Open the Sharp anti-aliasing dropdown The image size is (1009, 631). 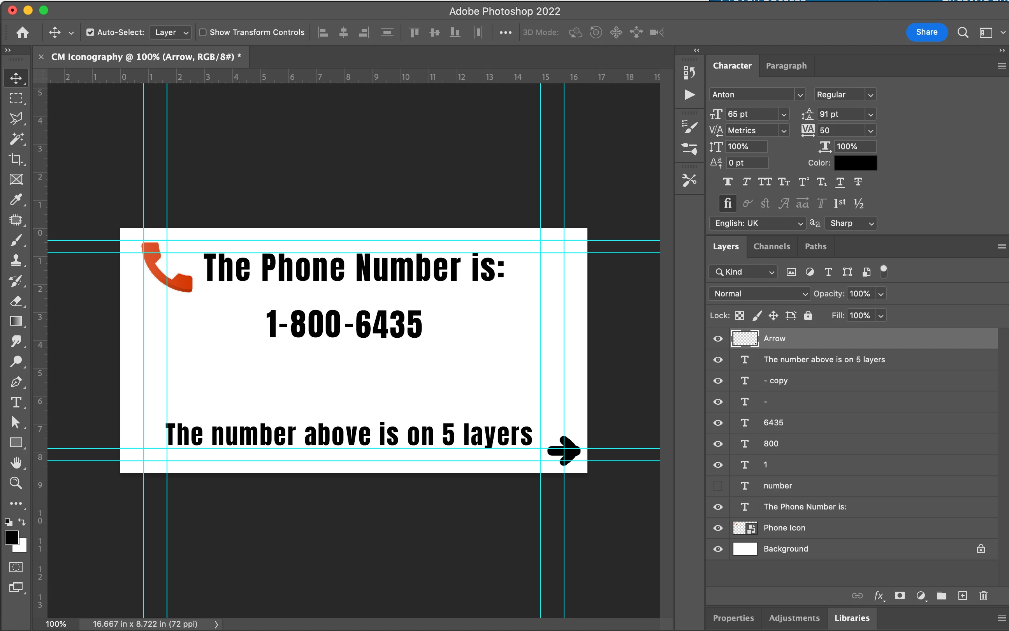click(x=851, y=223)
